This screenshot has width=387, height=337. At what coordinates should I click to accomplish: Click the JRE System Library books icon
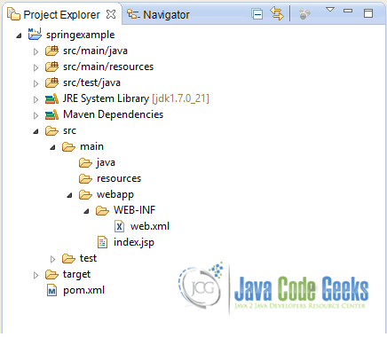51,98
